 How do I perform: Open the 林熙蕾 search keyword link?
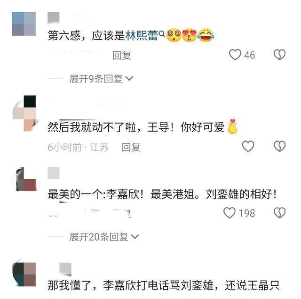click(x=142, y=35)
